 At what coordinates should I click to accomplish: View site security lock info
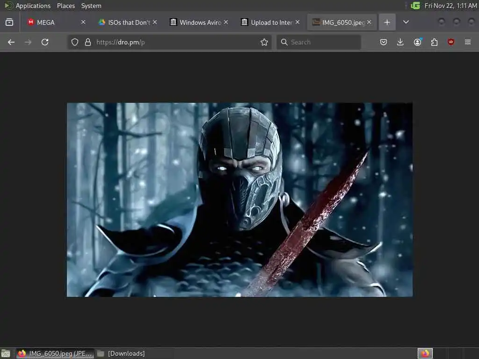pos(88,42)
